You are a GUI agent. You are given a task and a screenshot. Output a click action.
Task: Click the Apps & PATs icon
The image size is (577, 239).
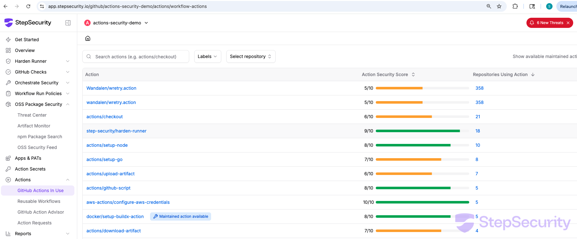click(x=8, y=158)
